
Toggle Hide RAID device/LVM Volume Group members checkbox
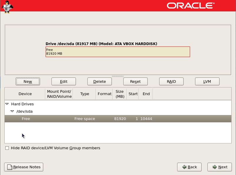pyautogui.click(x=7, y=148)
